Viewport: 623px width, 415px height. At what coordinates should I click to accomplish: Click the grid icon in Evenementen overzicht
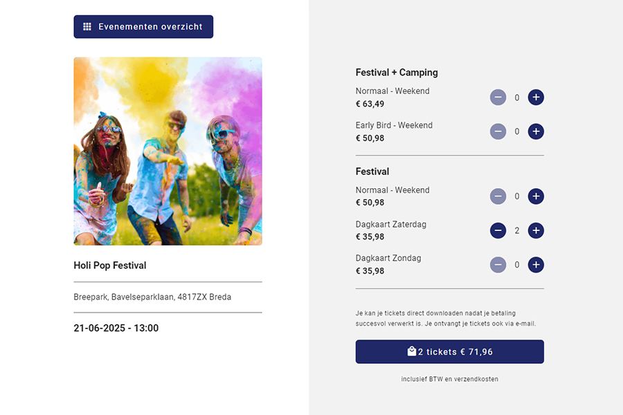coord(87,27)
